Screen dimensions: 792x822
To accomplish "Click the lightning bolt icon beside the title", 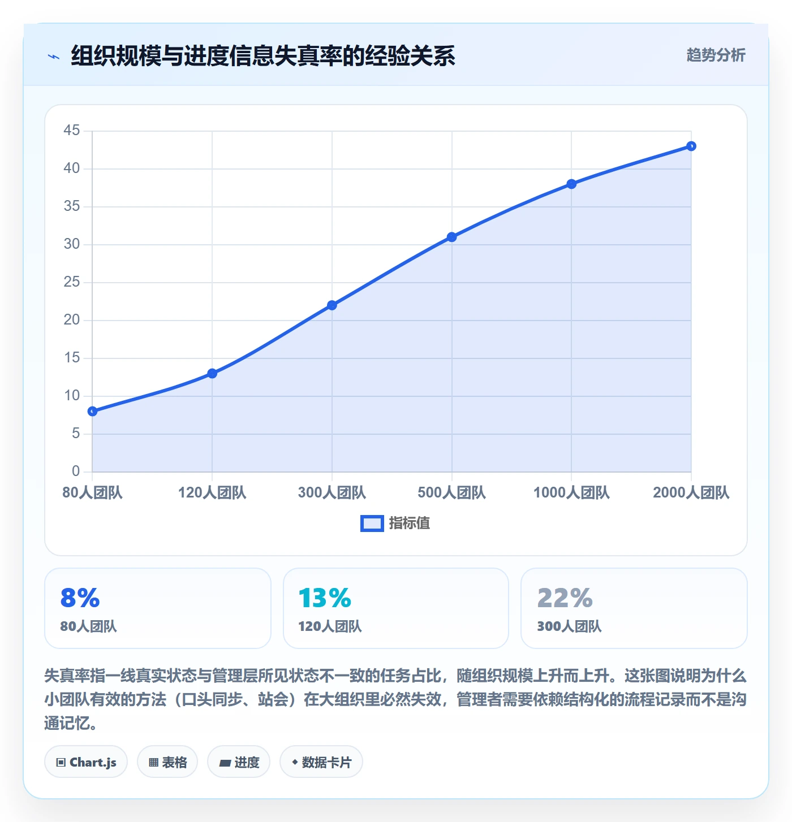I will click(54, 57).
